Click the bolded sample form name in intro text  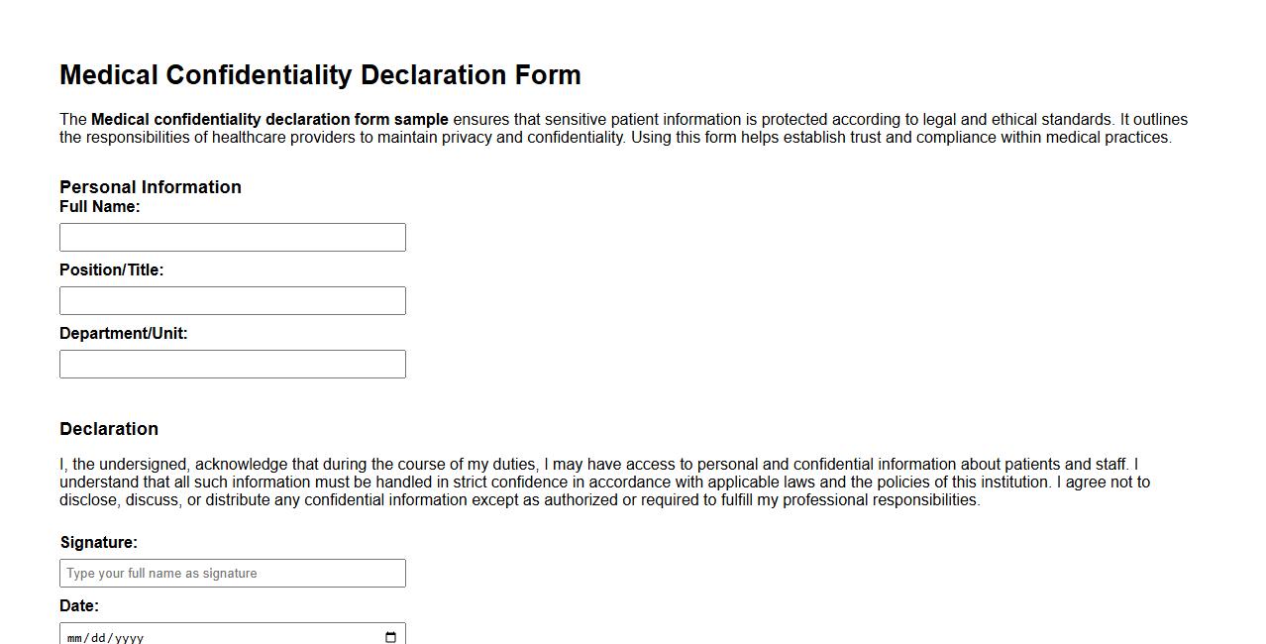coord(268,119)
